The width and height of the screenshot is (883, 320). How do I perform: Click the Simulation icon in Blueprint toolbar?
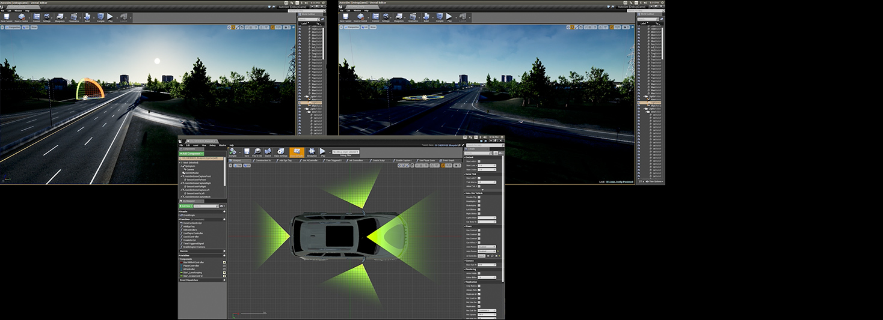312,152
